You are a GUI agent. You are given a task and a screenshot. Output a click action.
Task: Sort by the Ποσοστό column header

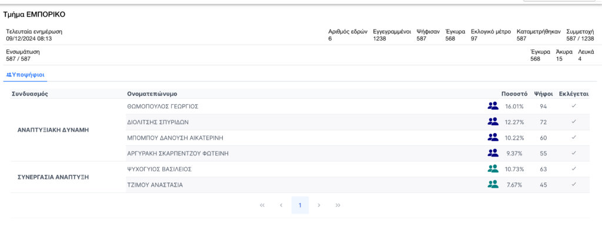coord(514,94)
